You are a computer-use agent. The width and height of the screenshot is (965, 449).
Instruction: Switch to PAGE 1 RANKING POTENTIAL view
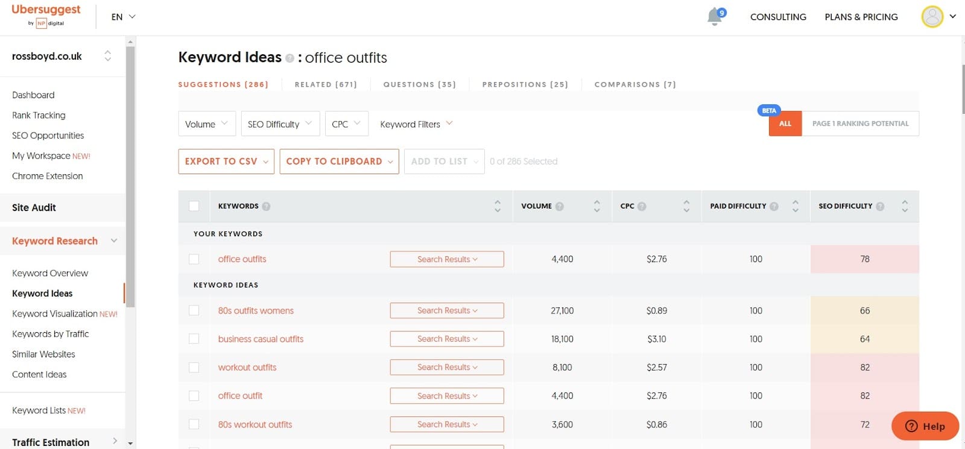[860, 124]
